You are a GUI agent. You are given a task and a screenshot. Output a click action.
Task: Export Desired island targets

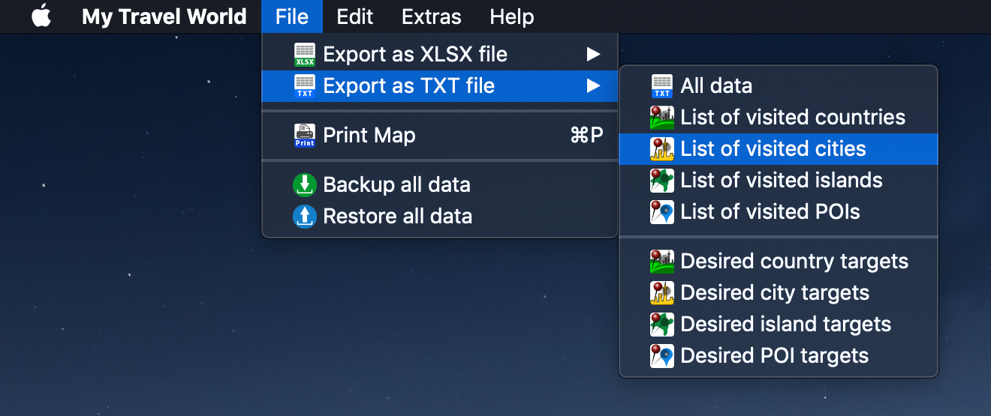[779, 325]
